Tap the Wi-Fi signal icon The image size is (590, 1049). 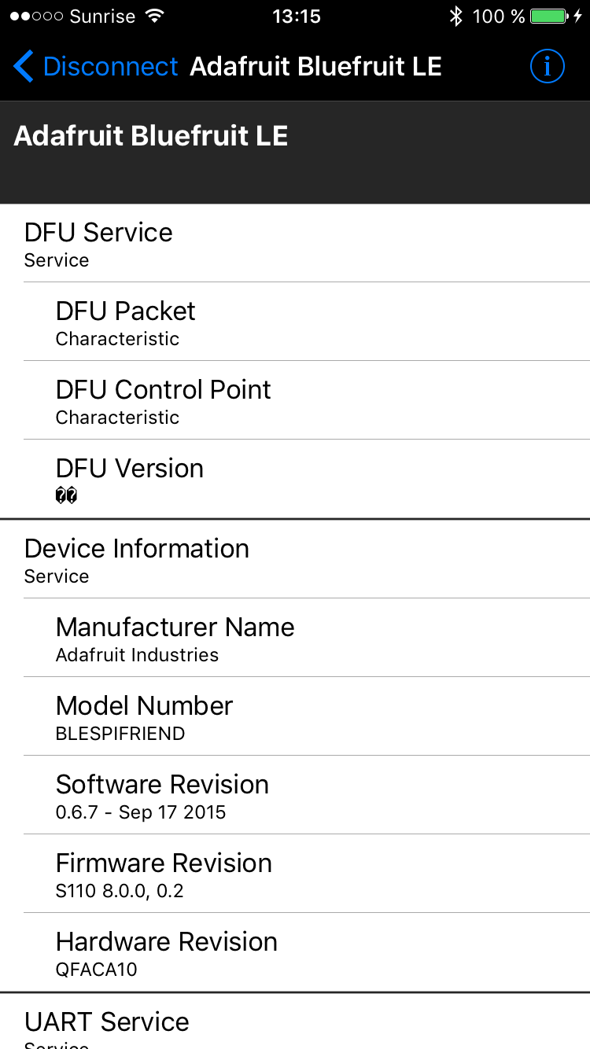tap(155, 17)
